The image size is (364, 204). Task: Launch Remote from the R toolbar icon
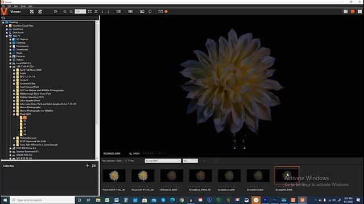32,11
